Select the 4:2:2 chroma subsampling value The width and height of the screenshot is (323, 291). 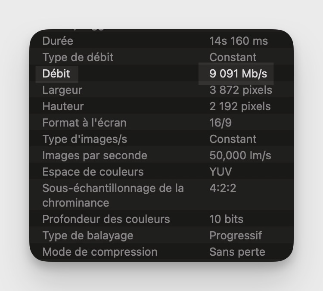(x=223, y=188)
